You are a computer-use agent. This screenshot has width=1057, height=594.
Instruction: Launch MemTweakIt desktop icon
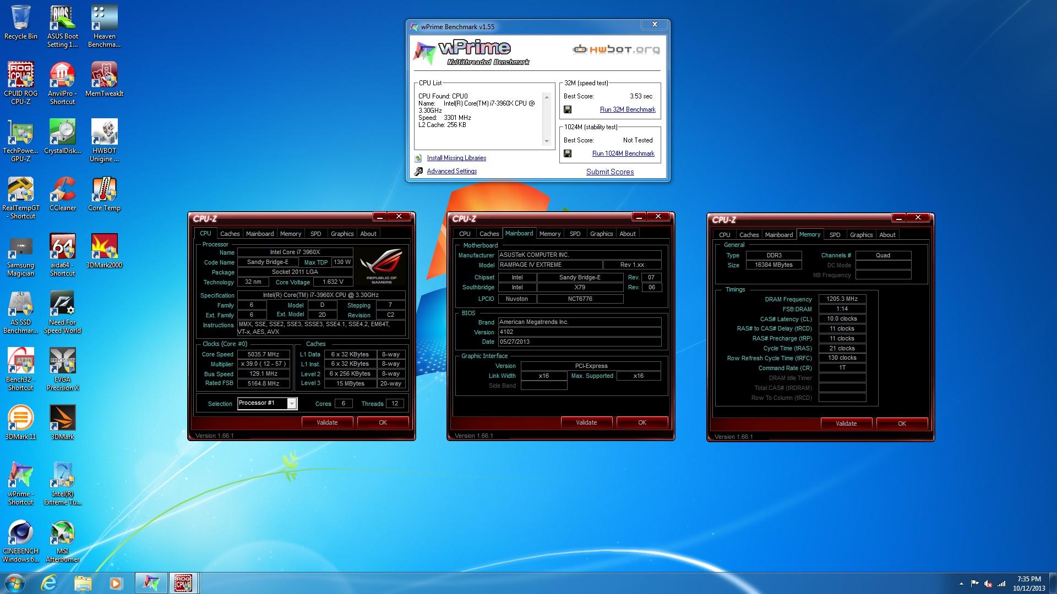[x=104, y=79]
